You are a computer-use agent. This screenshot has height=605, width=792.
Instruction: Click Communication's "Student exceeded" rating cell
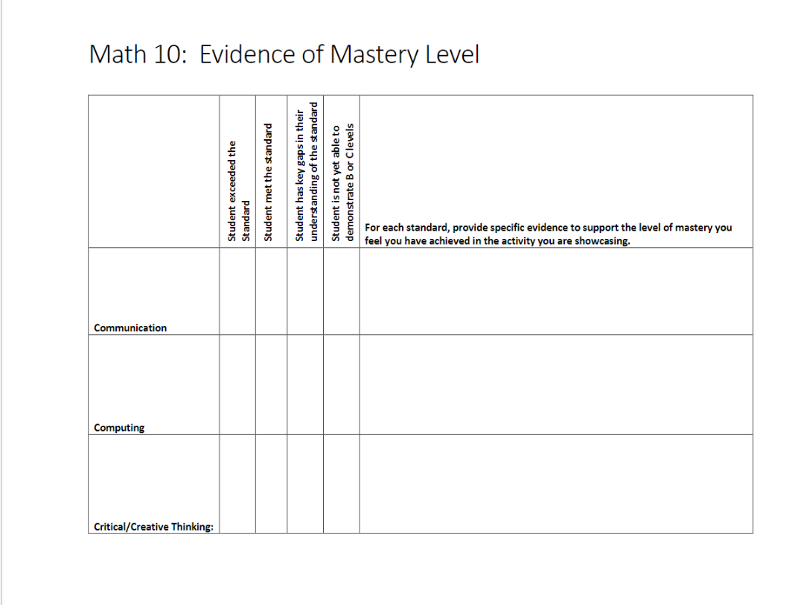click(x=237, y=290)
